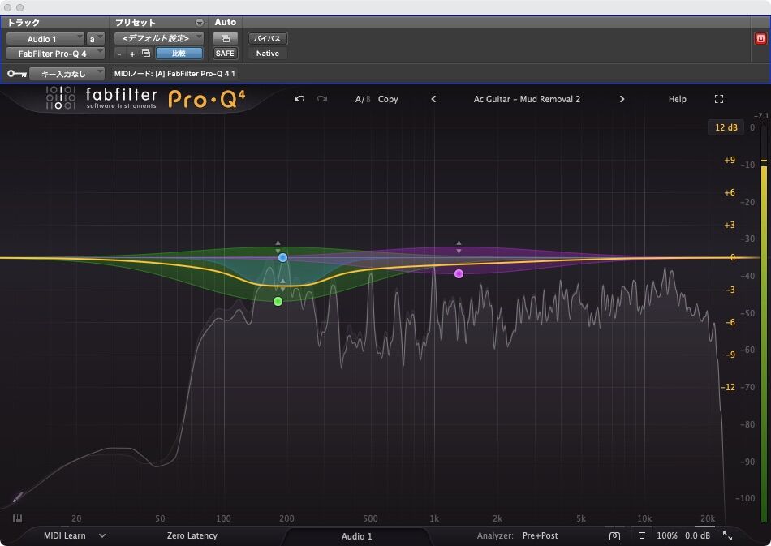Open the 12 dB display range selector

(726, 127)
